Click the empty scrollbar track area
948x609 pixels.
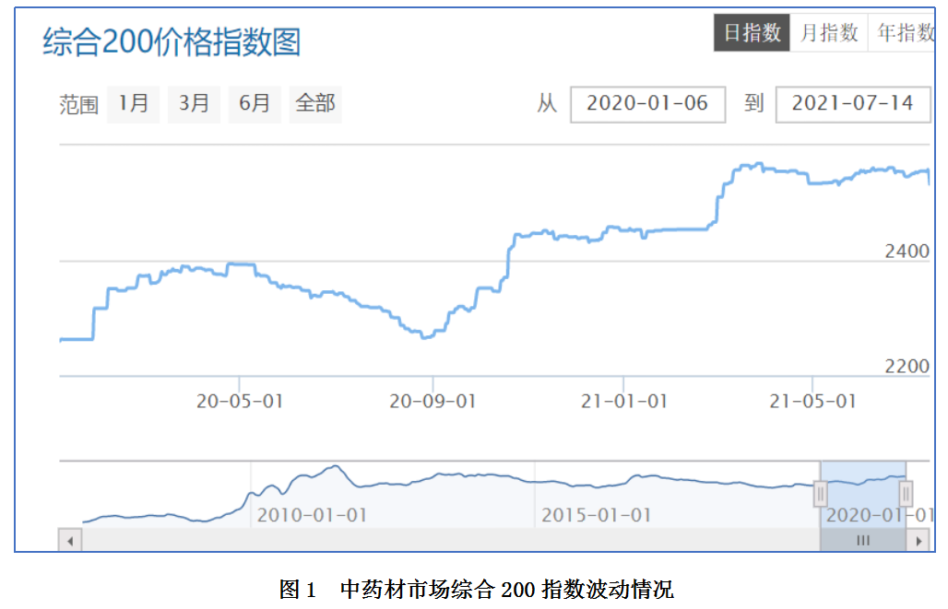443,541
